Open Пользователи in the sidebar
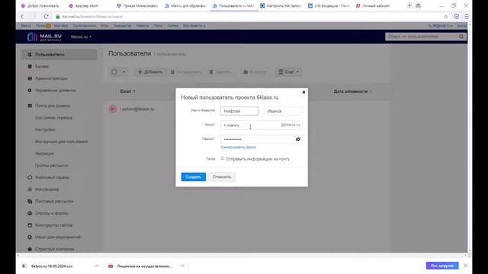The width and height of the screenshot is (488, 274). 59,54
